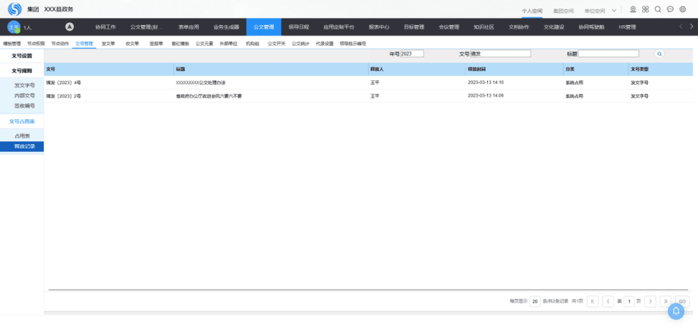Click the 年号 input field

click(x=412, y=54)
